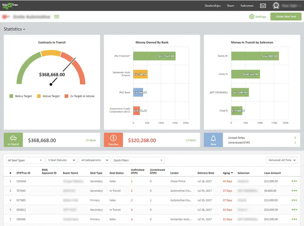This screenshot has width=304, height=226.
Task: Click Chase Prime lender cell
Action: pyautogui.click(x=178, y=181)
